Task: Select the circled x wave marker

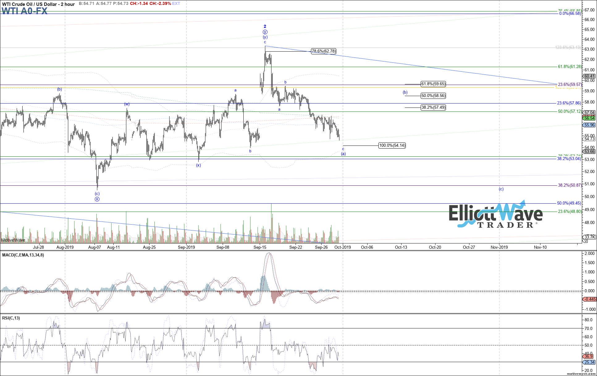Action: (97, 199)
